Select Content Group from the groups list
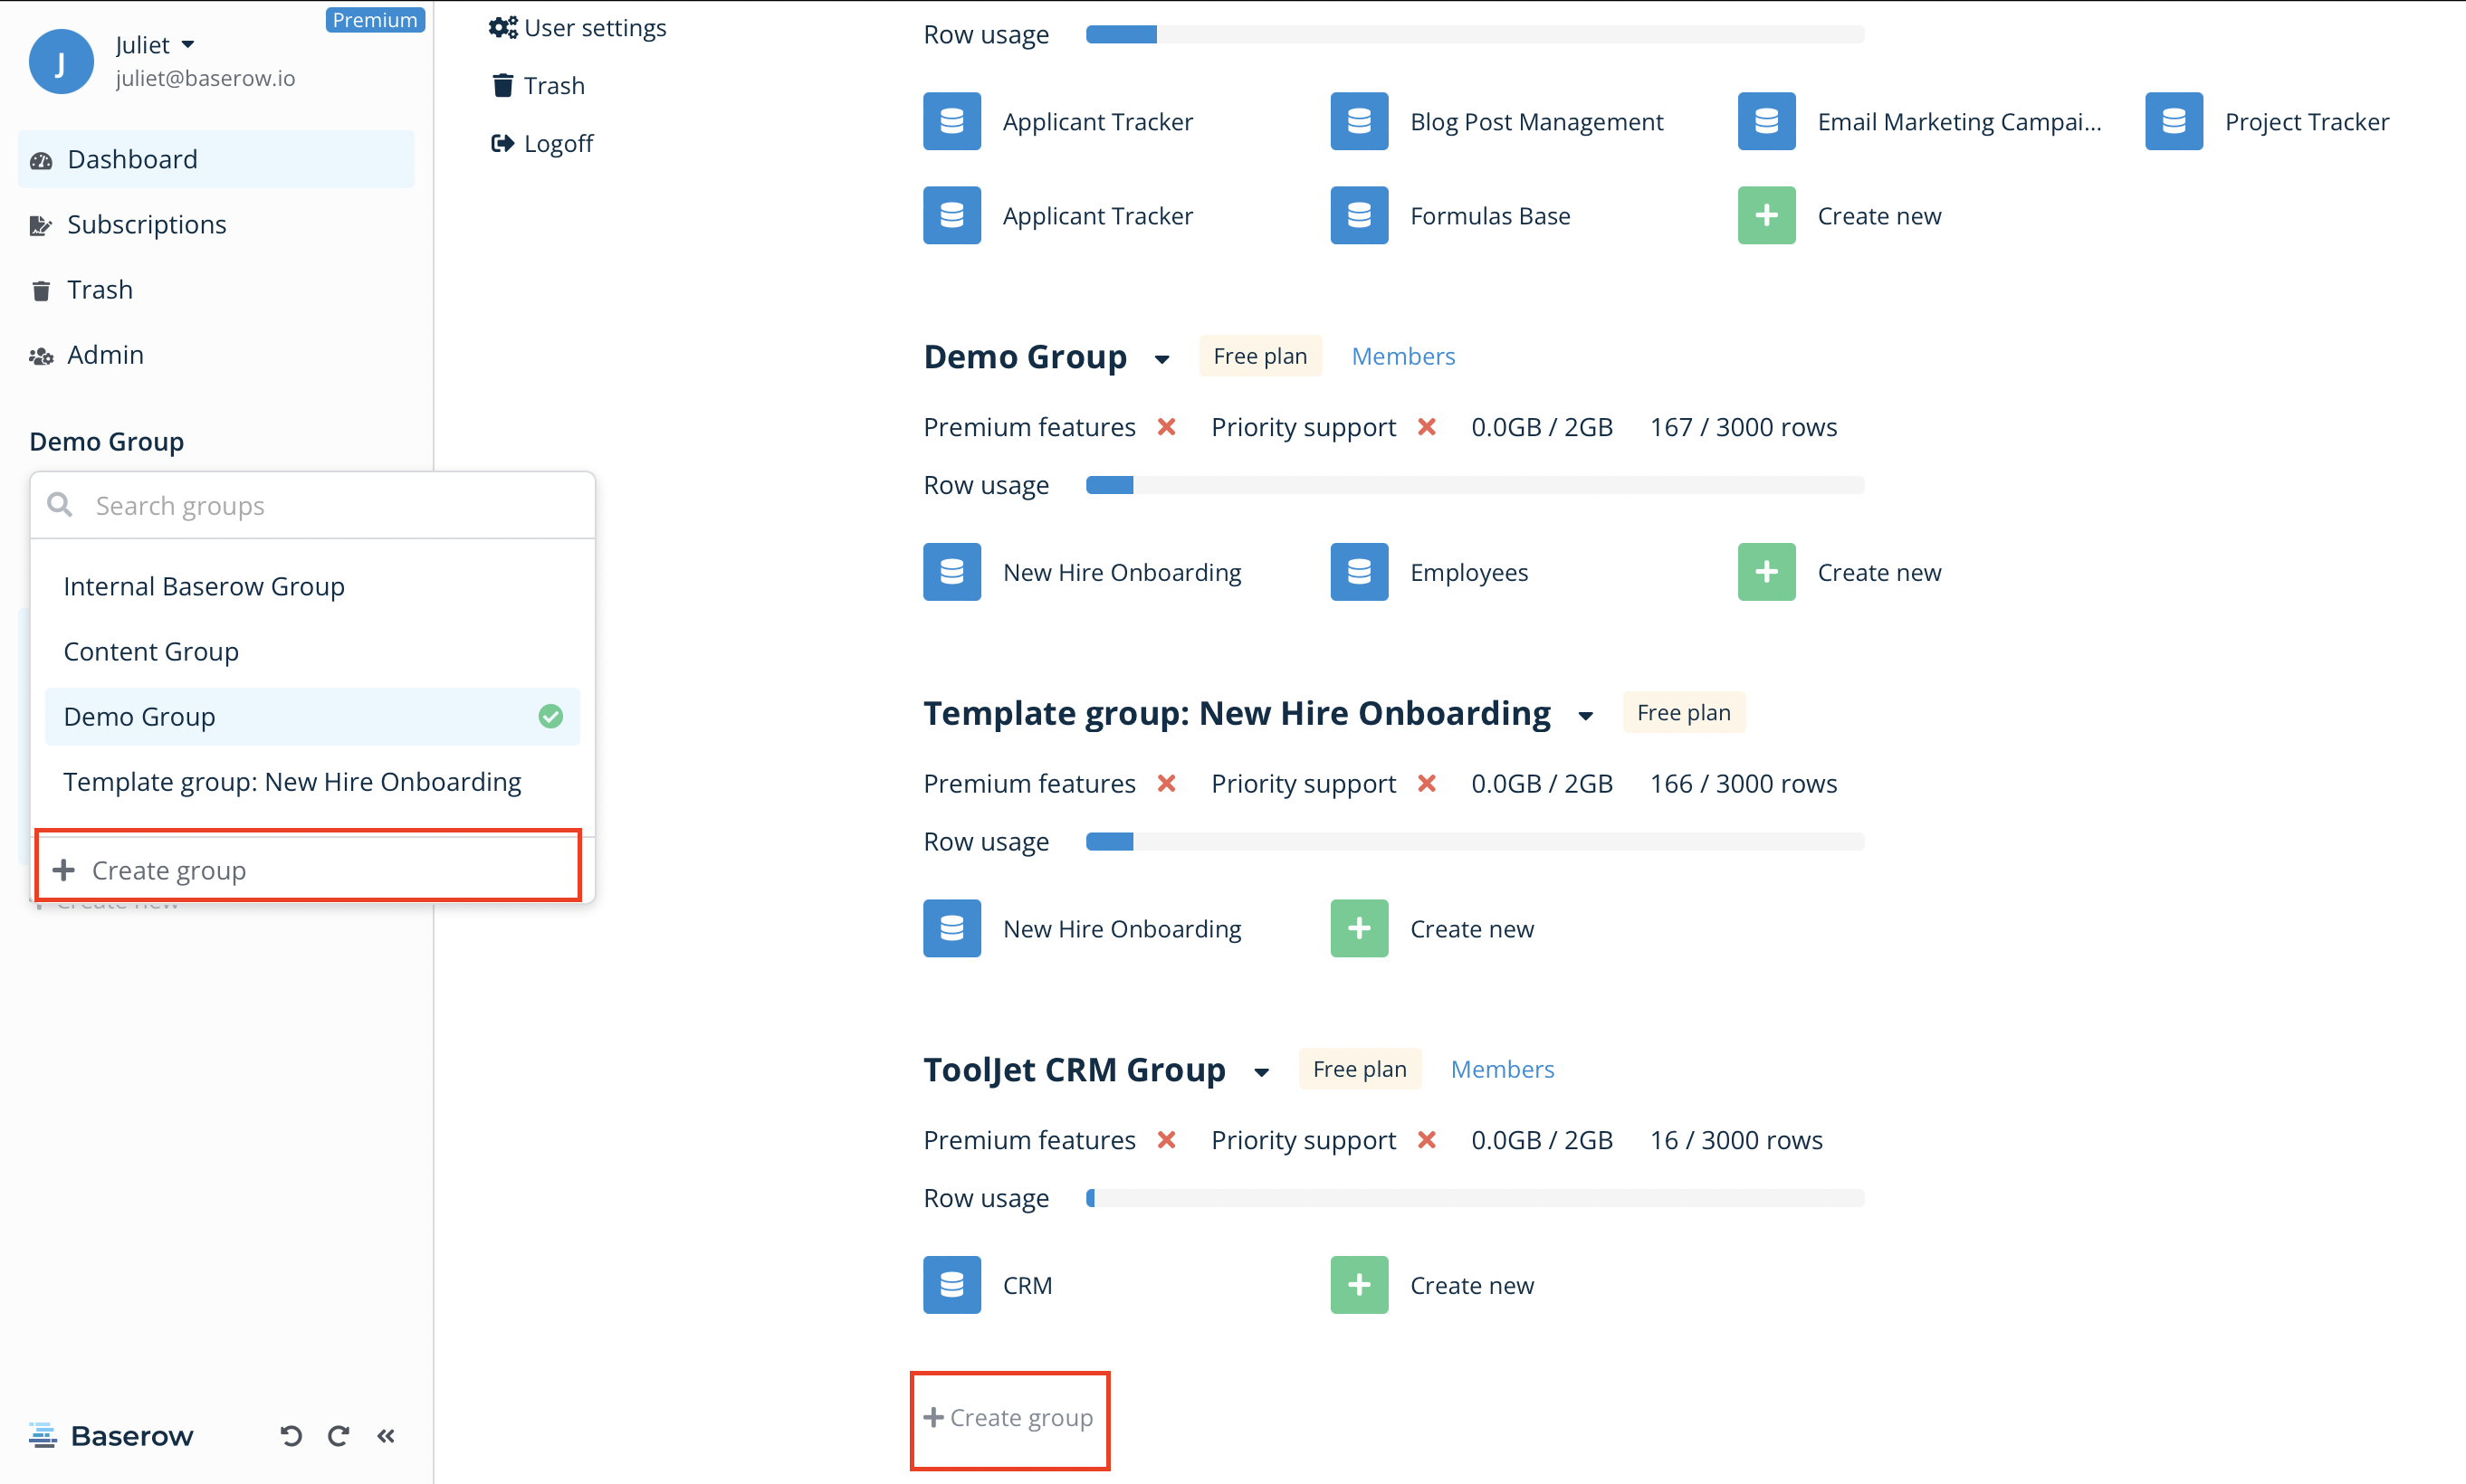The width and height of the screenshot is (2466, 1484). (x=150, y=651)
